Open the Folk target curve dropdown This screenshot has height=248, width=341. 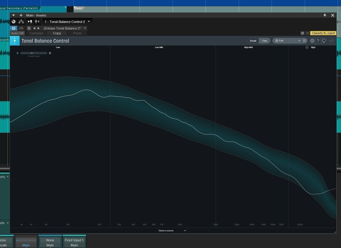pos(287,41)
